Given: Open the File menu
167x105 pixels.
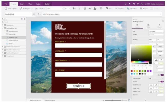Looking at the screenshot, I should click(6, 4).
